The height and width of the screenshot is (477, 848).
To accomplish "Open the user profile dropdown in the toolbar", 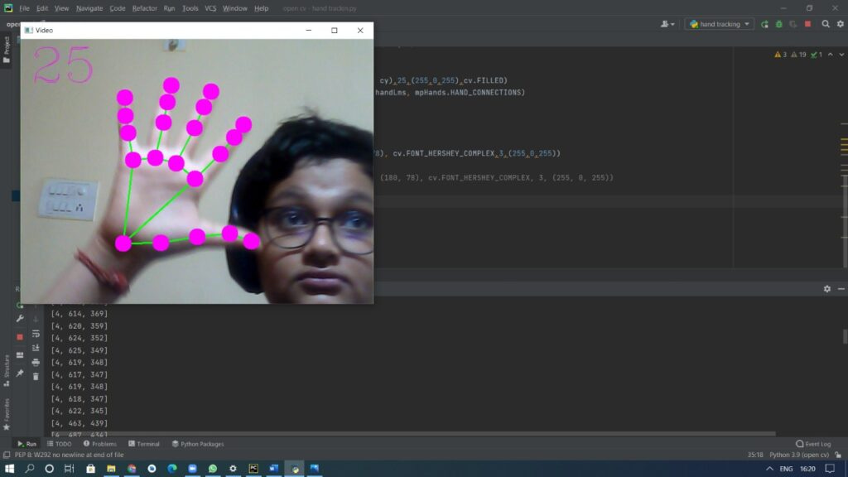I will click(x=667, y=24).
